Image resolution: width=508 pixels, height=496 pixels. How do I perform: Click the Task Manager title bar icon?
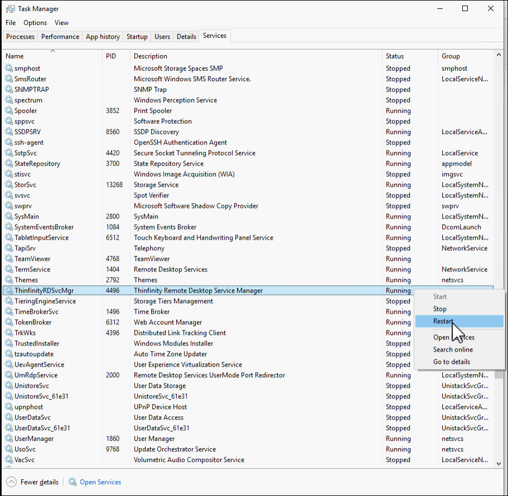tap(10, 8)
